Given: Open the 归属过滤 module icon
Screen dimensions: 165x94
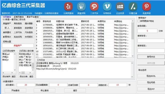Looking at the screenshot, I should pyautogui.click(x=133, y=7).
